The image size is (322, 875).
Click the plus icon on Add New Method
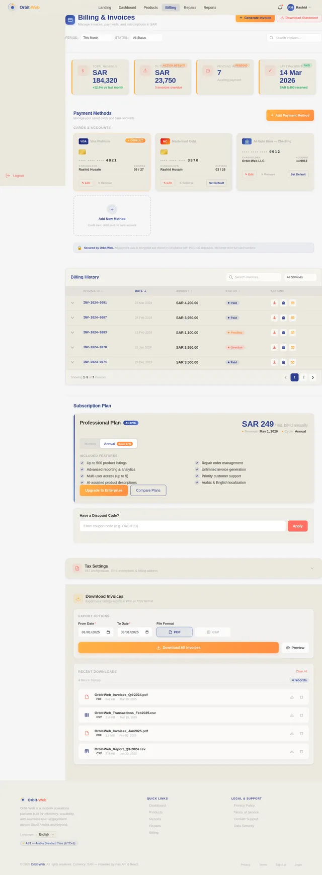(x=112, y=209)
